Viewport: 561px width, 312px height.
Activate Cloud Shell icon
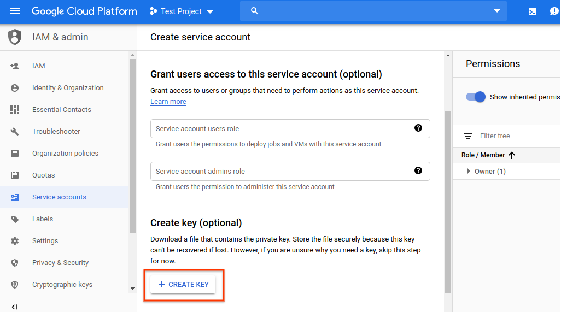pyautogui.click(x=532, y=11)
